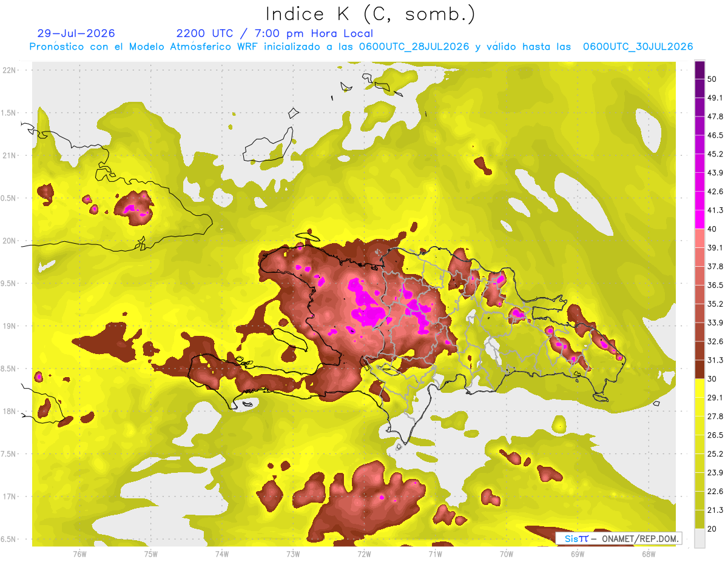Click the colorbar value label 41.3

(x=715, y=211)
